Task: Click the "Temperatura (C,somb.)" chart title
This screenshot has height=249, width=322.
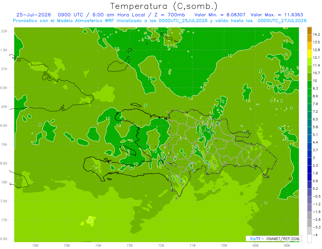Action: 164,6
